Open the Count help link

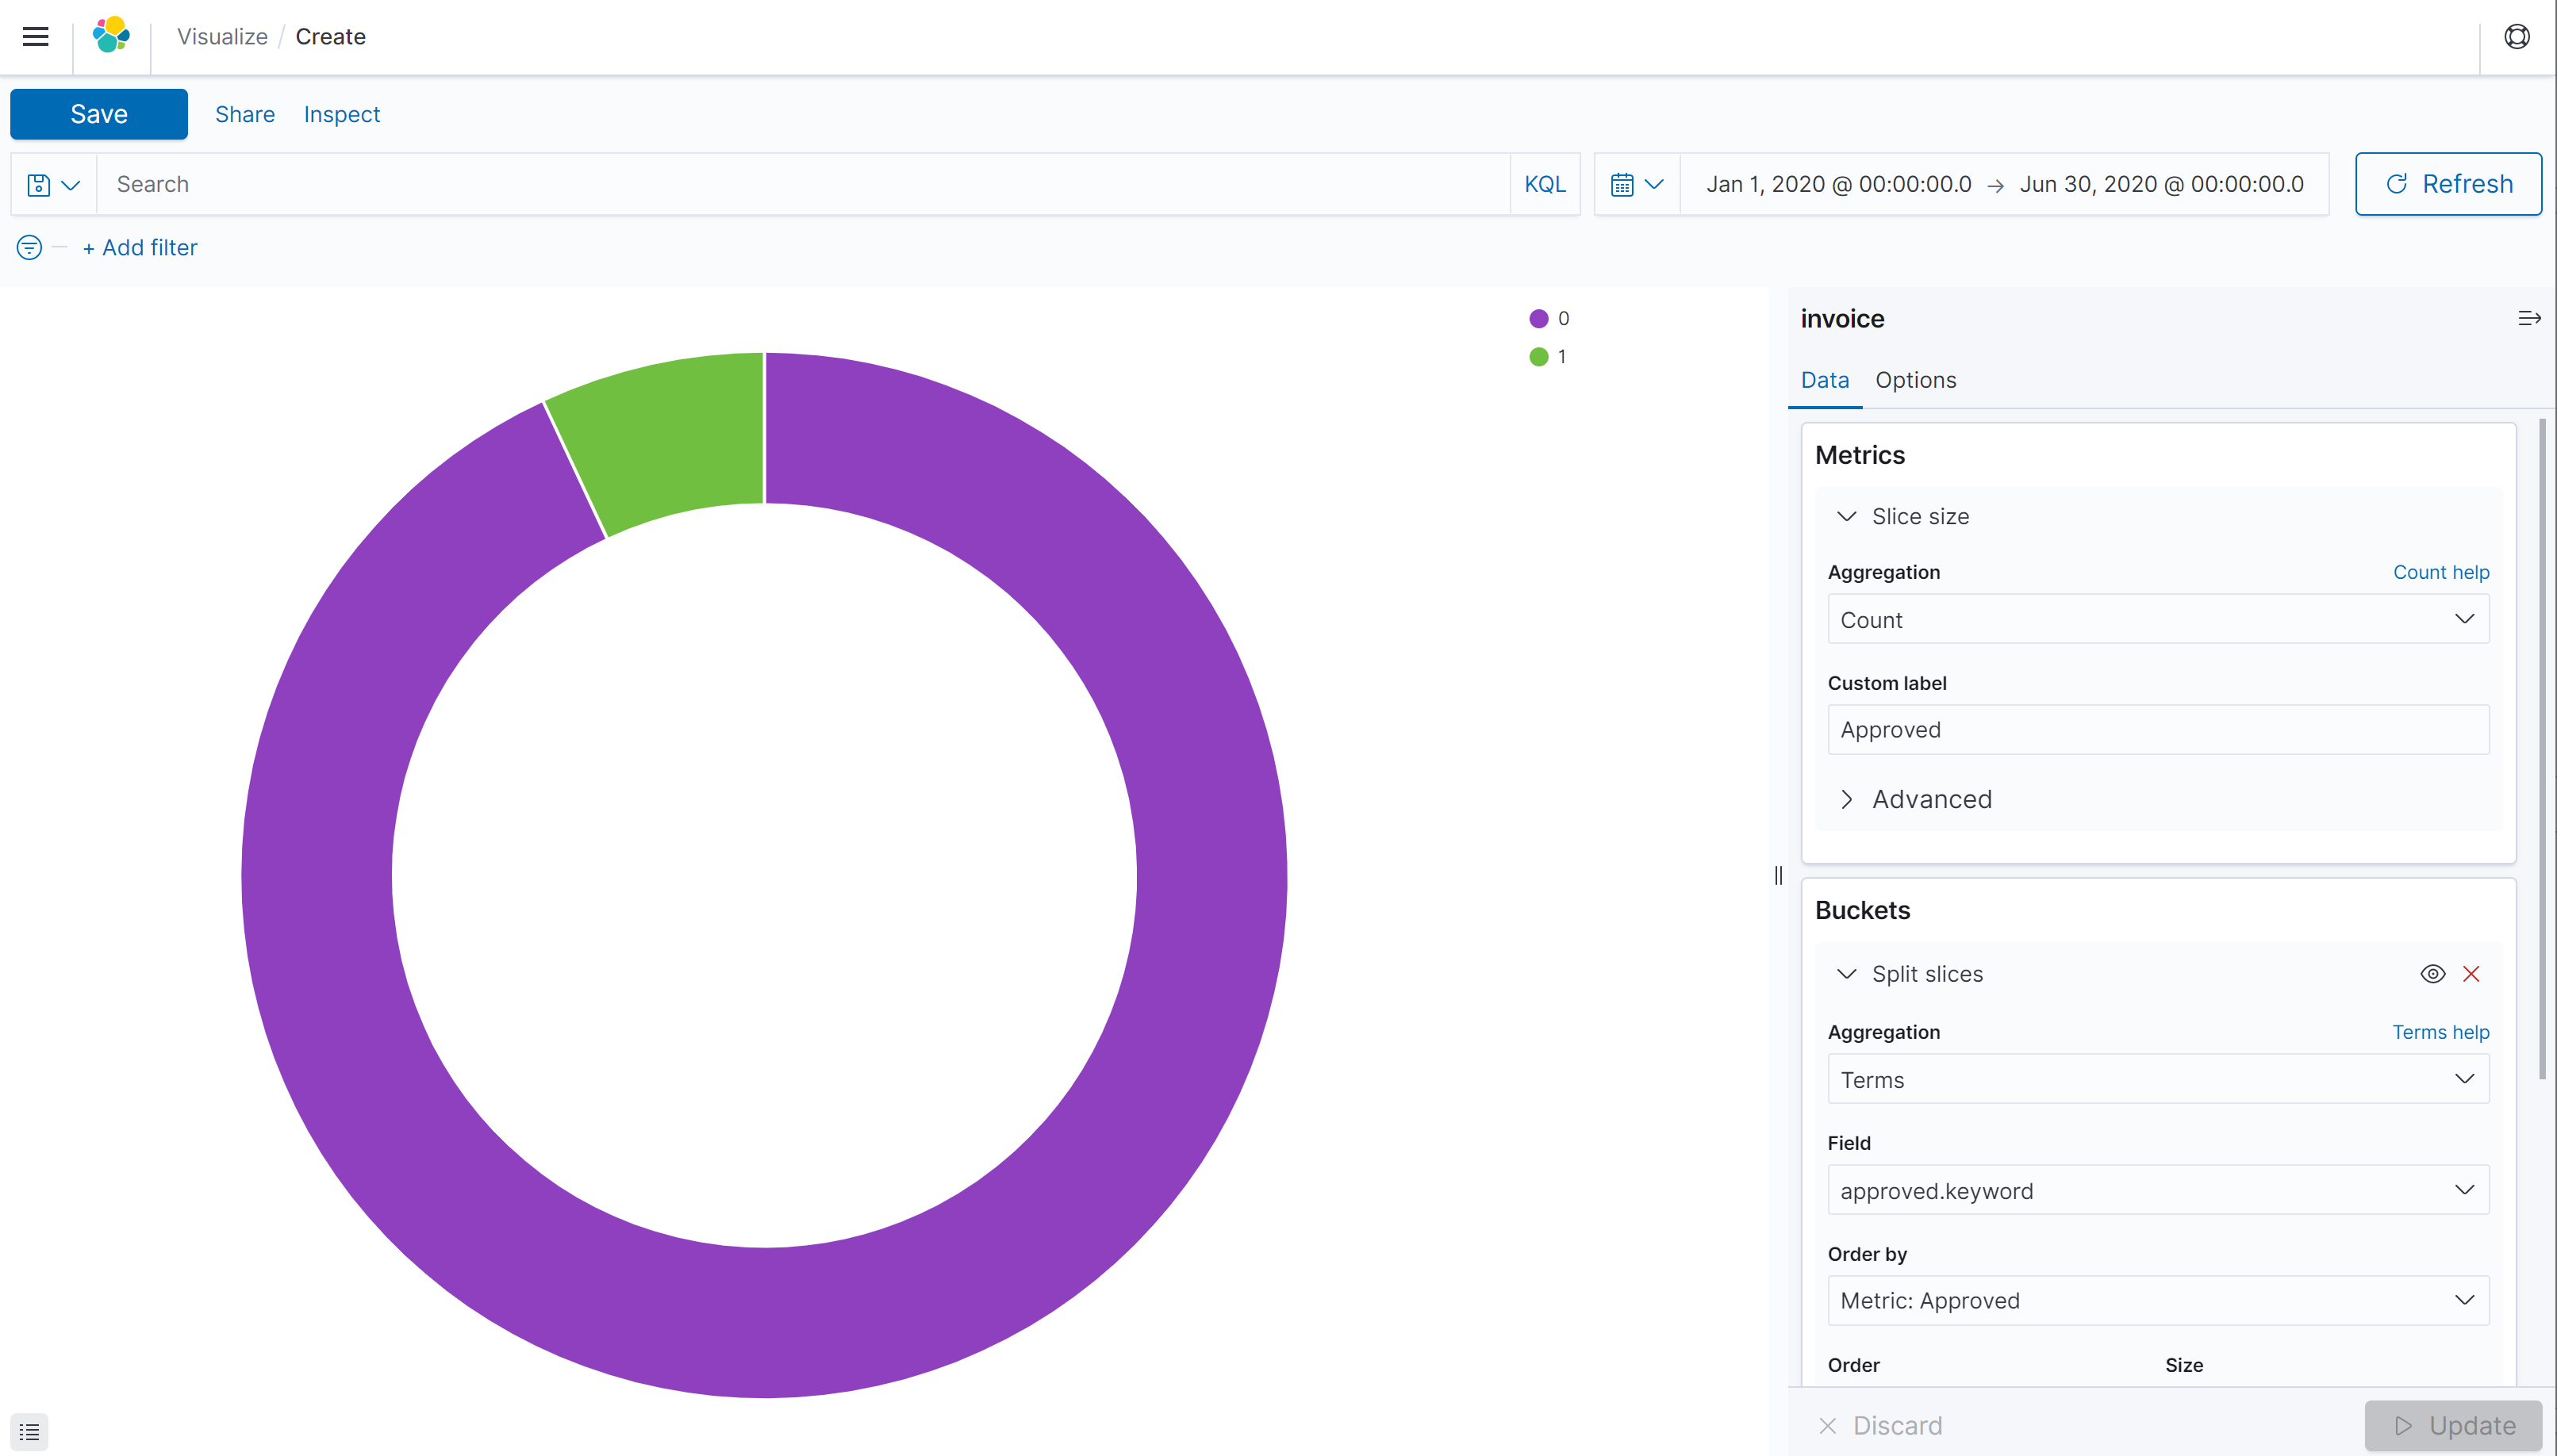[2440, 572]
